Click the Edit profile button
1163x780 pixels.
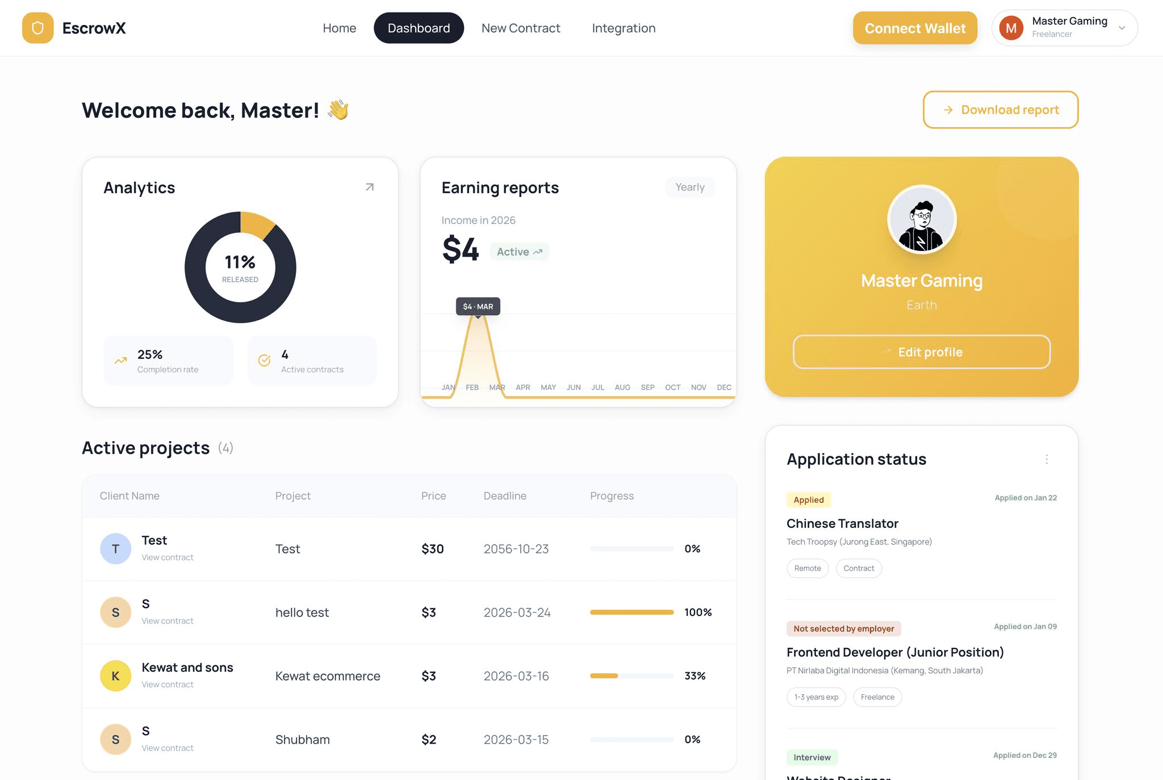921,352
